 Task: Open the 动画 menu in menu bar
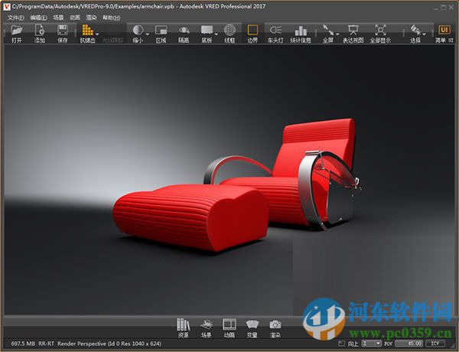(75, 18)
